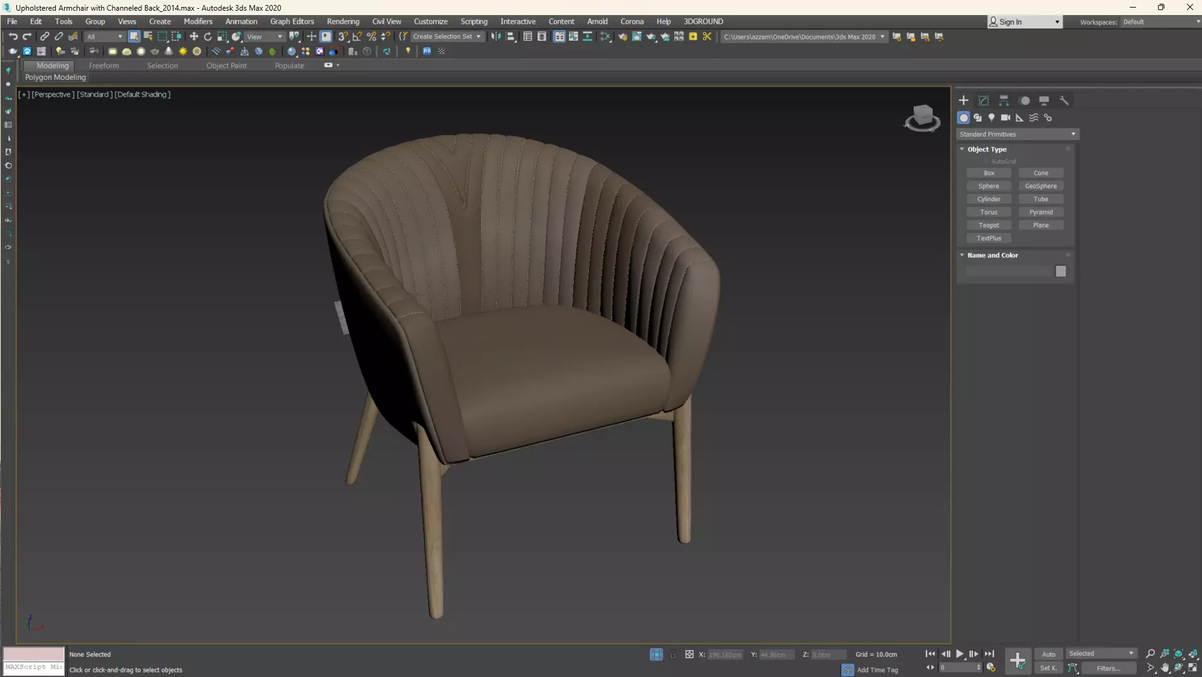Toggle Spinner Snap
The image size is (1202, 677).
tap(386, 36)
